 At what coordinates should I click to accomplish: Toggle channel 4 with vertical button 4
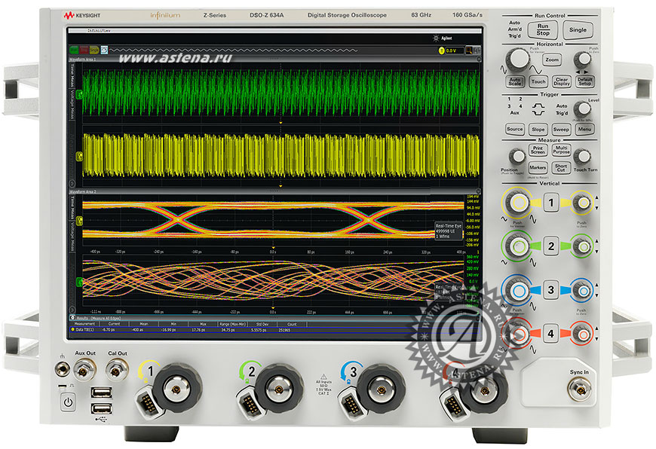pos(551,334)
